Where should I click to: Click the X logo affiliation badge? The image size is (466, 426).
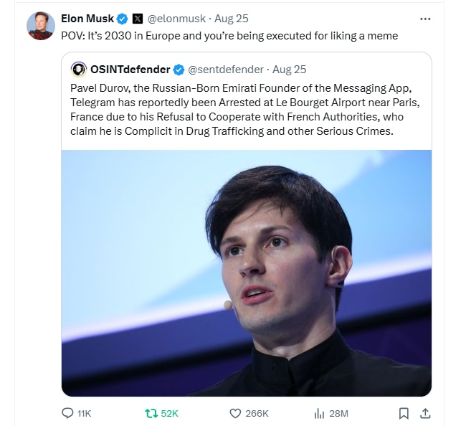(x=138, y=19)
